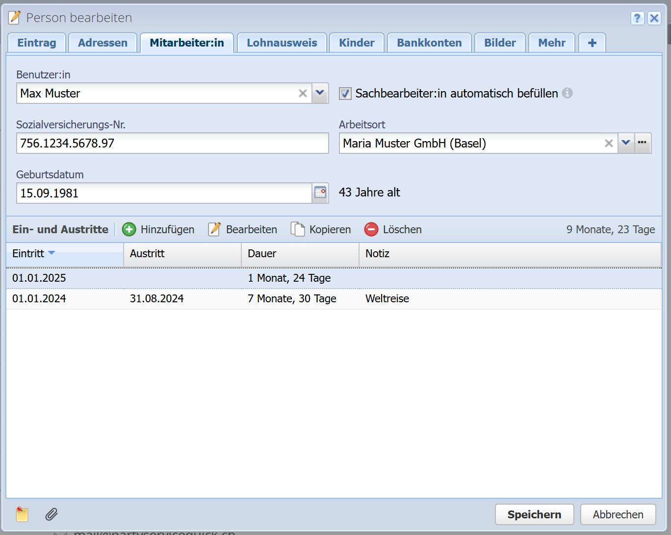Open Arbeitsort more options ellipsis button

pos(643,143)
